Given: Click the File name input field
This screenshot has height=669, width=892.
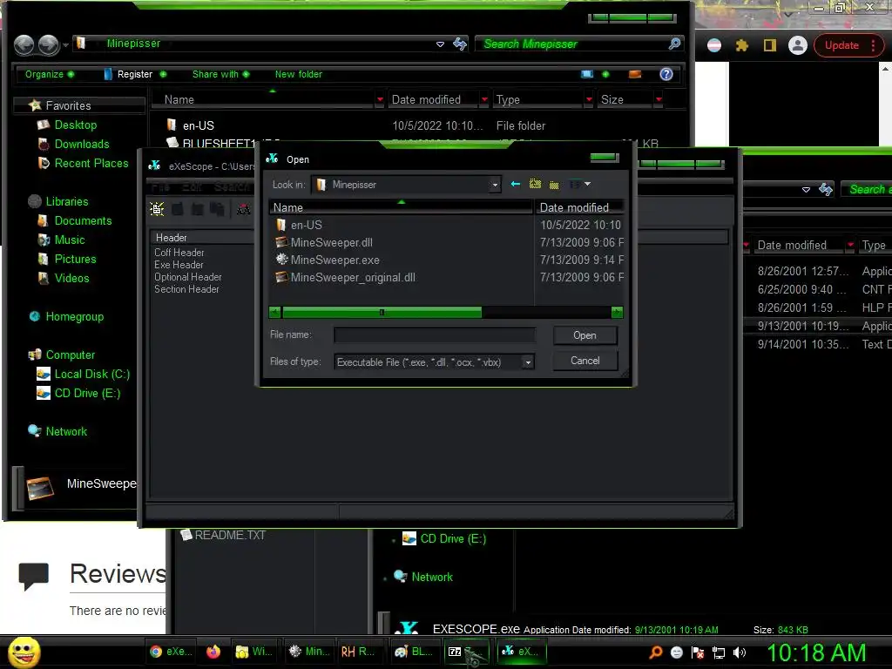Looking at the screenshot, I should coord(435,335).
